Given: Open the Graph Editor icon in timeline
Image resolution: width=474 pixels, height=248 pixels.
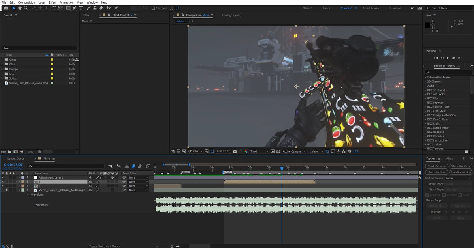Looking at the screenshot, I should click(148, 166).
